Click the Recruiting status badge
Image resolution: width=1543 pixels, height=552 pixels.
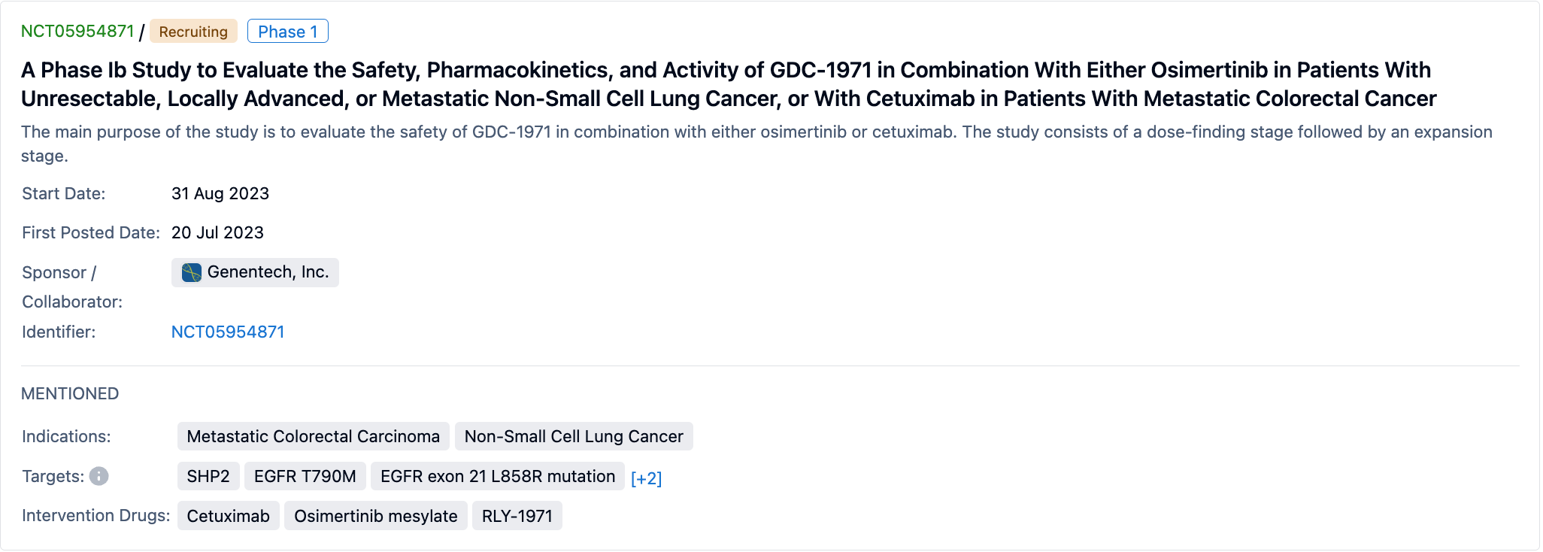pyautogui.click(x=193, y=32)
